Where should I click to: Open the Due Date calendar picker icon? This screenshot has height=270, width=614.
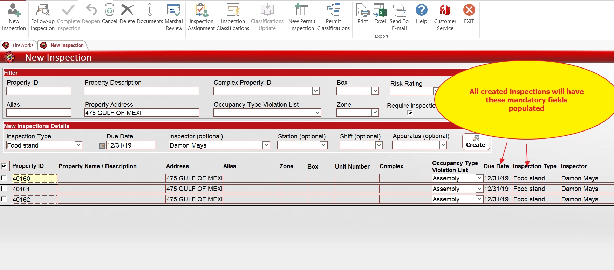[102, 146]
